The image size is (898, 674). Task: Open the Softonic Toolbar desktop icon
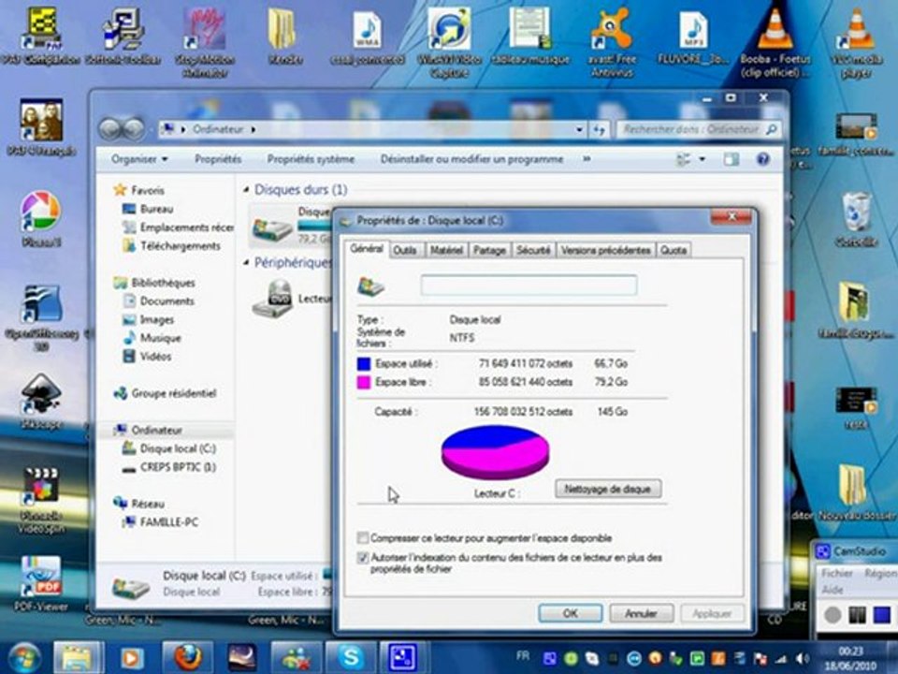pos(123,36)
